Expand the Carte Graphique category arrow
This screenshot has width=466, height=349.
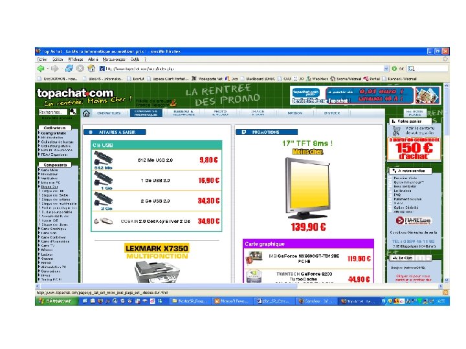click(39, 229)
